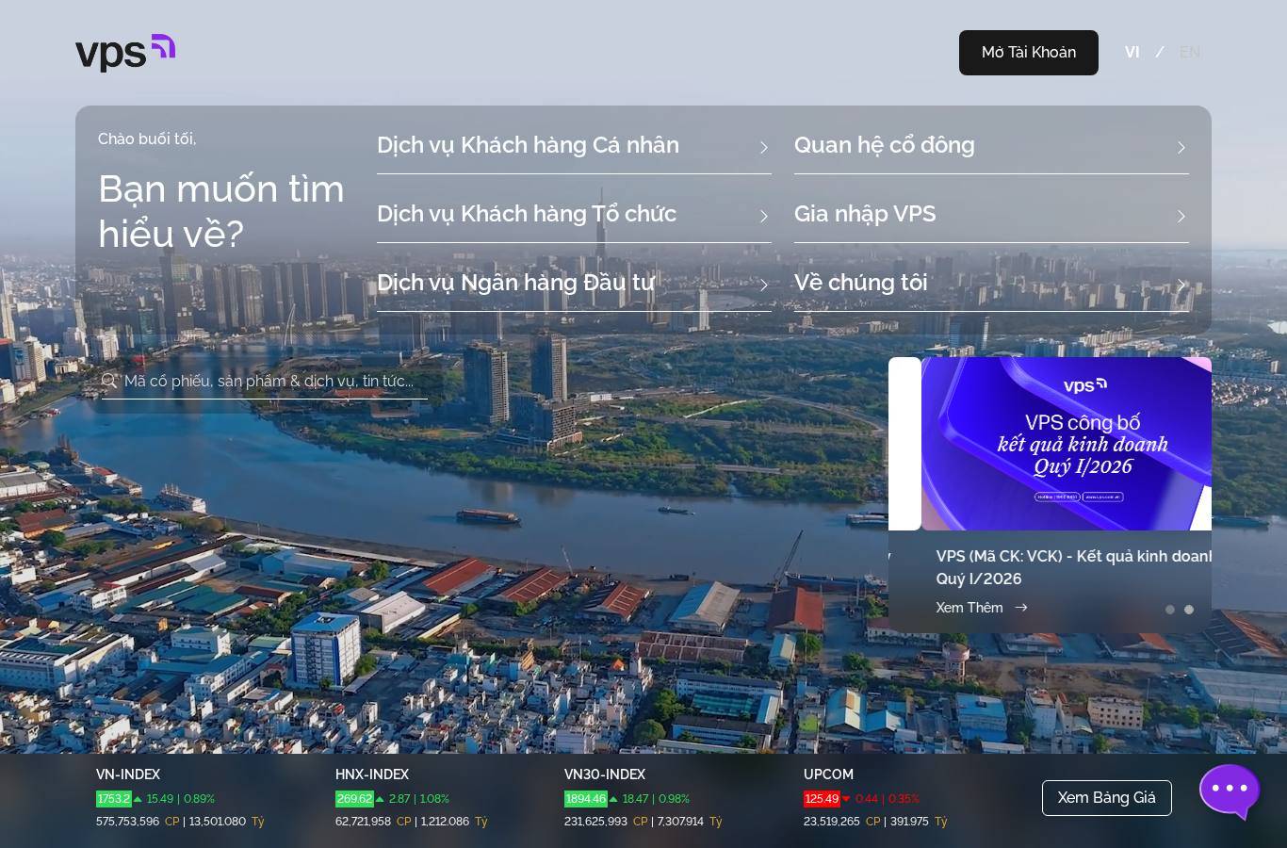
Task: Click the green up arrow for HNX-INDEX
Action: tap(380, 799)
